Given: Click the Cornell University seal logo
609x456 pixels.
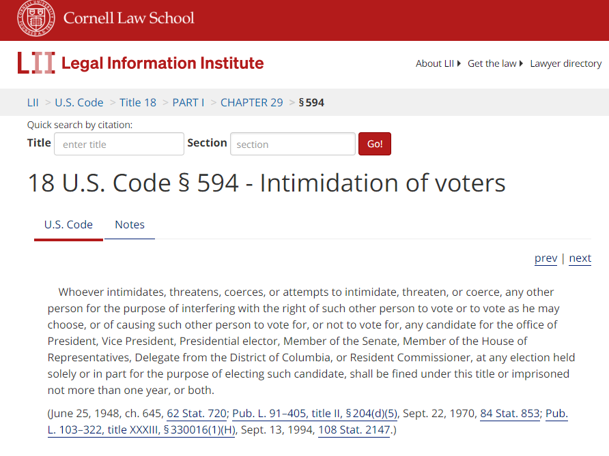Looking at the screenshot, I should 36,18.
